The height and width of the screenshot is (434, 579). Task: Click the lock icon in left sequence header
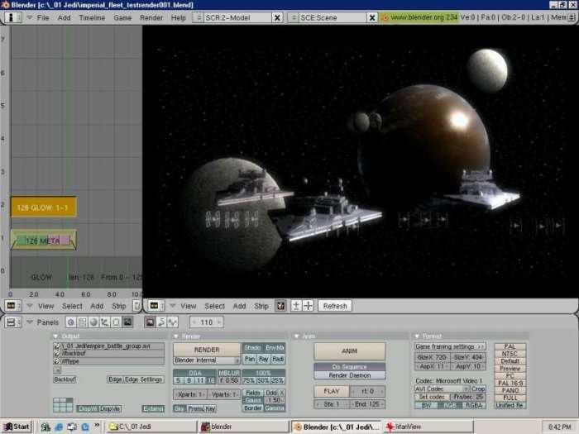point(137,306)
